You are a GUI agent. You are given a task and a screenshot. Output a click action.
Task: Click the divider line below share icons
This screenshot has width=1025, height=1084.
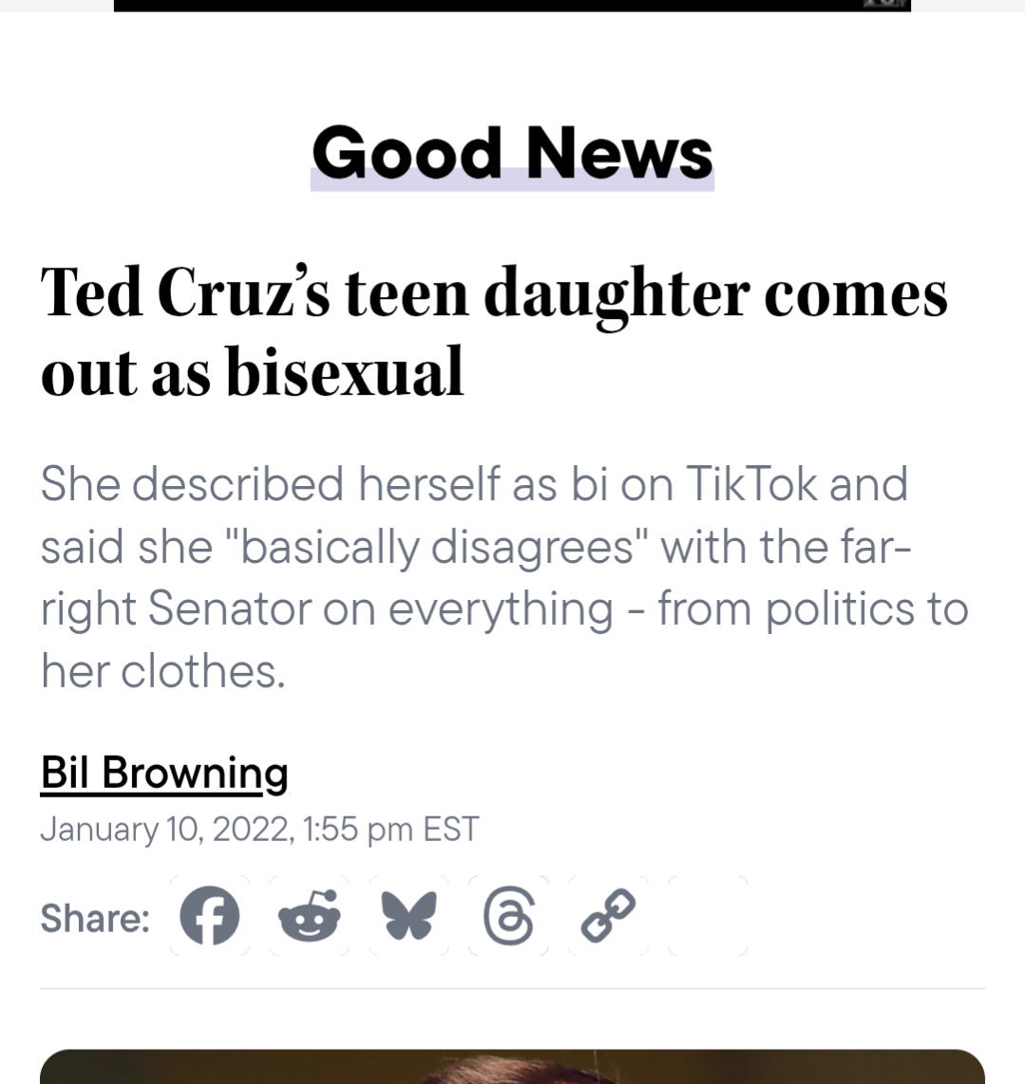(x=512, y=988)
